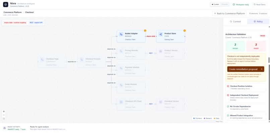
Task: Click the Checkout Service node icon
Action: coord(160,102)
